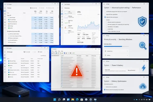Expand Delivery Optimization background process row
Screen dimensions: 153x102
[x=7, y=38]
